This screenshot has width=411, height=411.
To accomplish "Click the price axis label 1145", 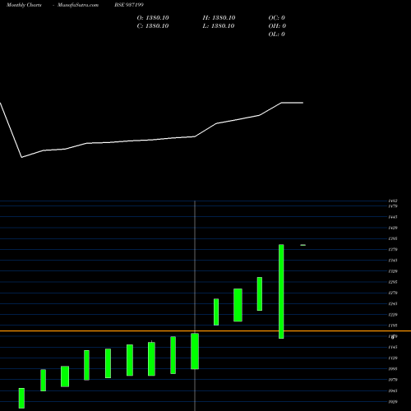I will point(393,347).
